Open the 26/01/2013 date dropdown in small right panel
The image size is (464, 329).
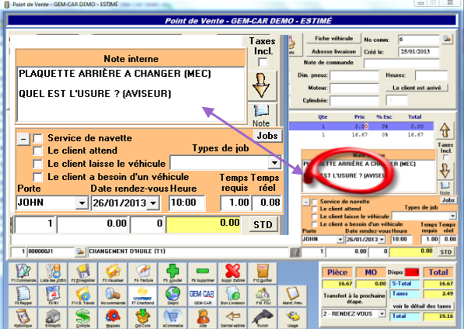(382, 240)
